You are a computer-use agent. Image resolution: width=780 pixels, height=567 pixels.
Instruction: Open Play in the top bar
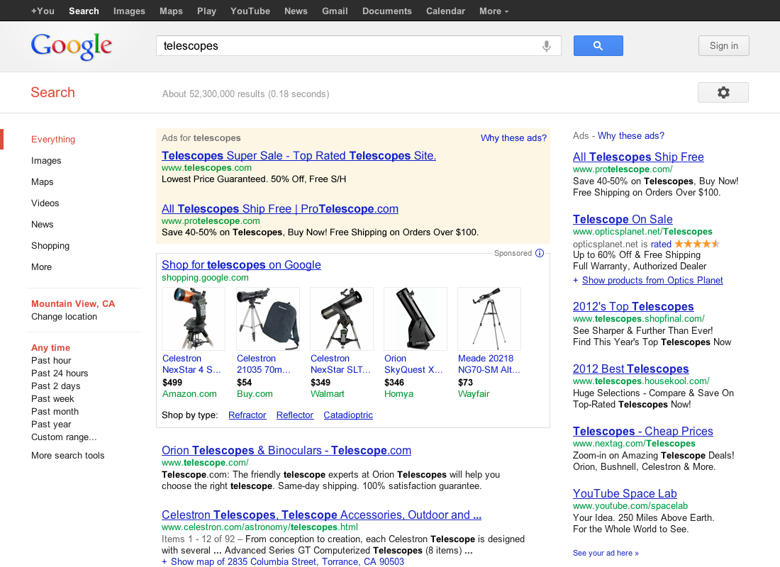pos(206,11)
